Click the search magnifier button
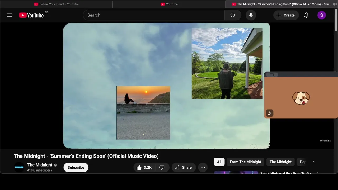This screenshot has width=338, height=190. 233,15
